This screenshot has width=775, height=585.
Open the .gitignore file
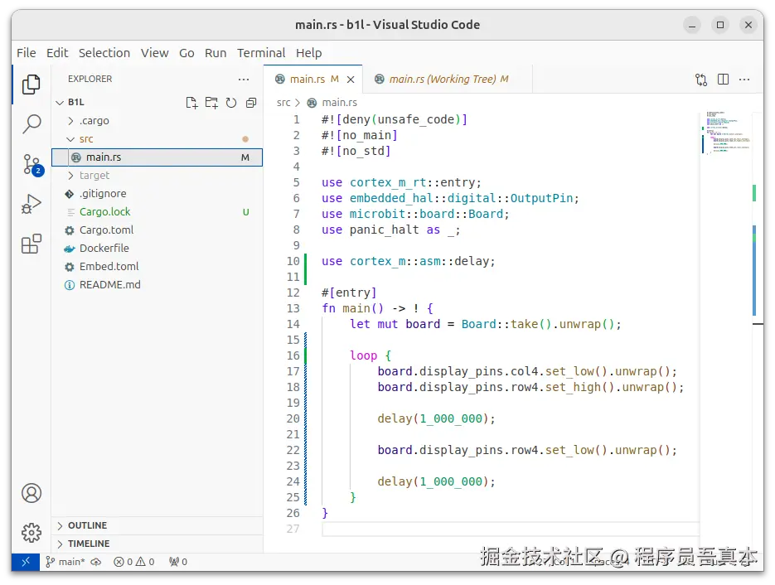(157, 194)
